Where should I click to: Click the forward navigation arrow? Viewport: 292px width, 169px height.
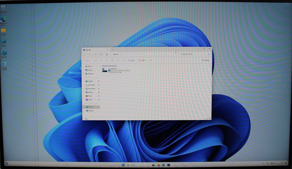[x=90, y=54]
